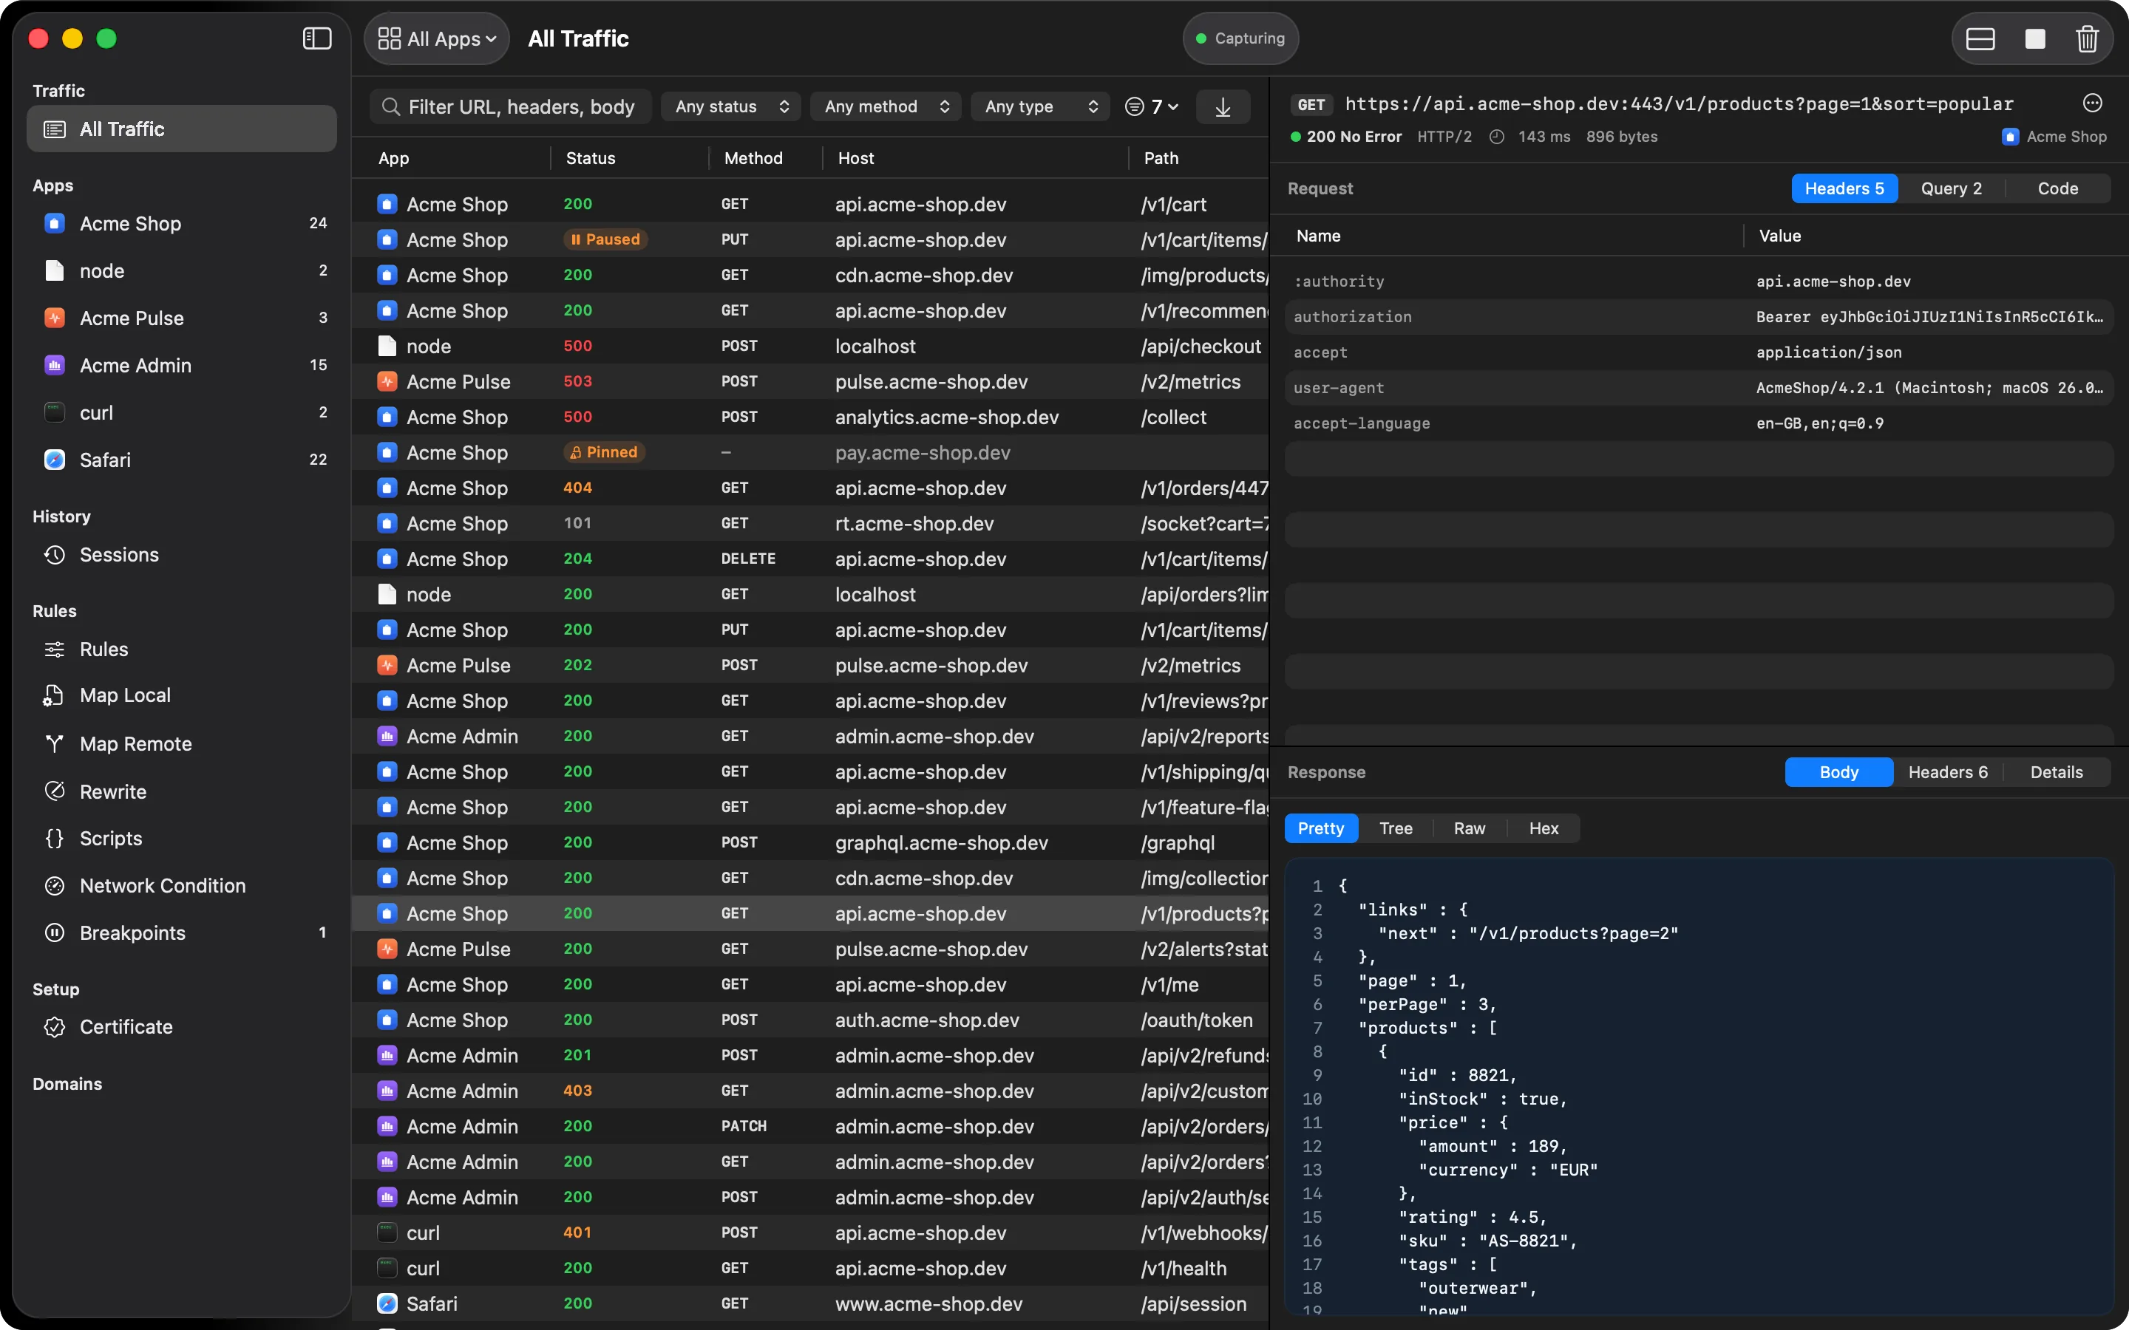Open Sessions history
The image size is (2129, 1330).
click(x=182, y=555)
